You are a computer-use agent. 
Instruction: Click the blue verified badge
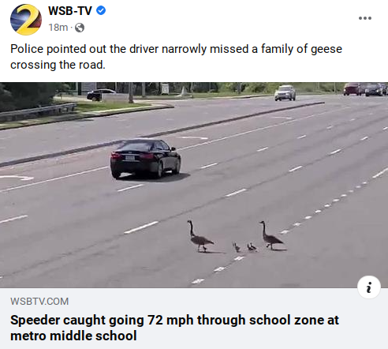click(101, 10)
